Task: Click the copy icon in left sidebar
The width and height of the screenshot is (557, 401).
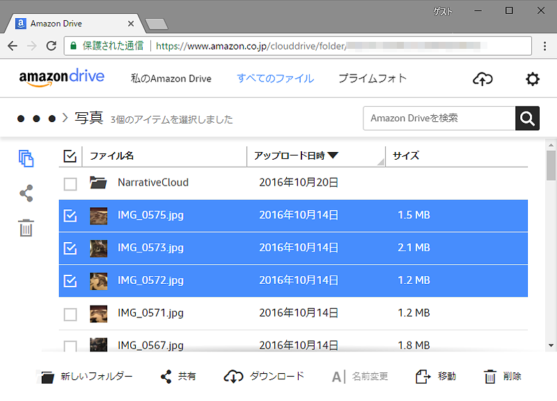Action: pos(26,158)
